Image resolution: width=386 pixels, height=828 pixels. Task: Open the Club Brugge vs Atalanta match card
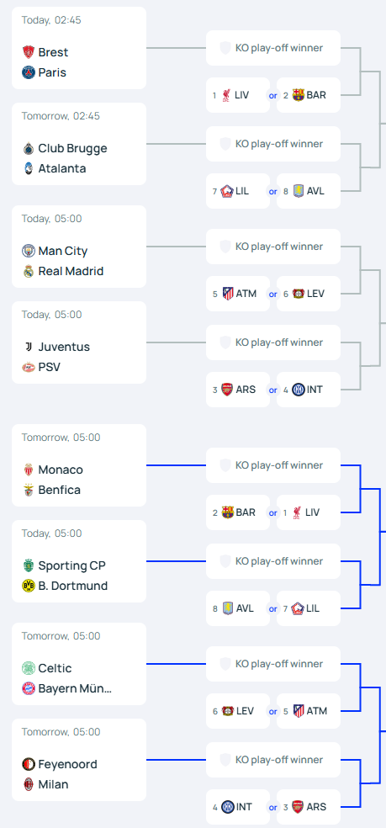(79, 144)
